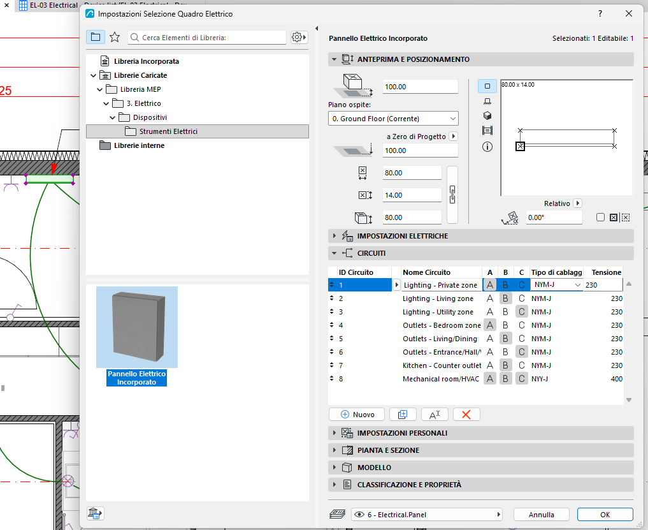Image resolution: width=648 pixels, height=530 pixels.
Task: Click the Nuovo button
Action: point(357,414)
